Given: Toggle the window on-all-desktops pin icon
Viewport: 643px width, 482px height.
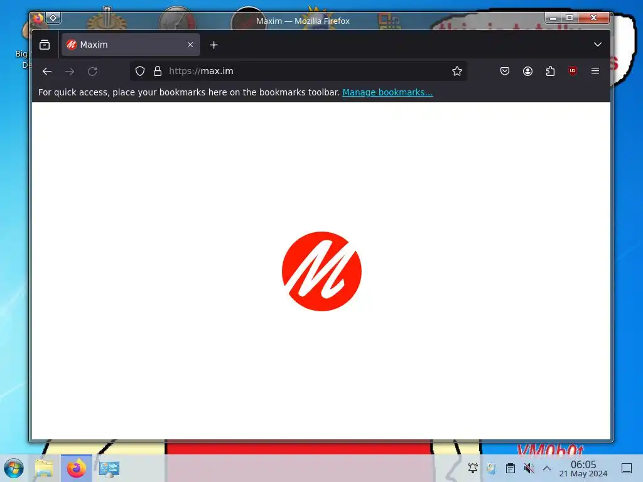Looking at the screenshot, I should click(53, 18).
